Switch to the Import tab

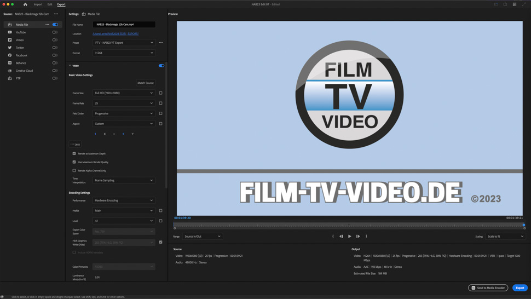tap(38, 4)
